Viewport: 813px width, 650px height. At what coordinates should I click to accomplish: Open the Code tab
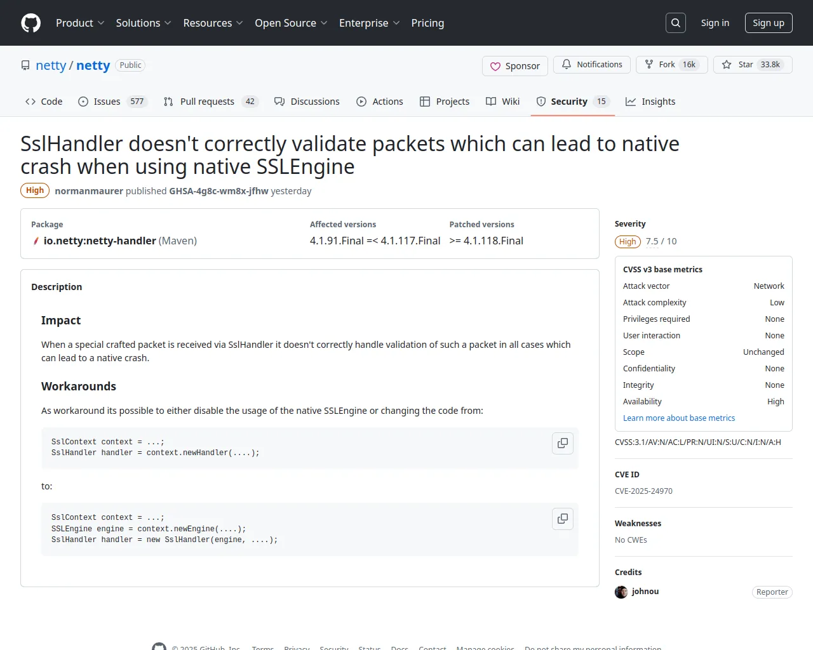click(44, 102)
